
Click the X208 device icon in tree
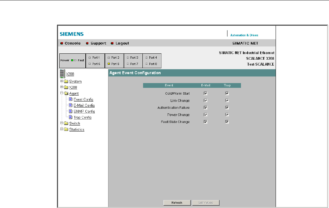pyautogui.click(x=62, y=74)
